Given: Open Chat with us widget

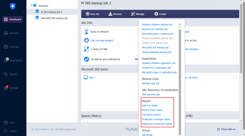Looking at the screenshot, I should 226,129.
